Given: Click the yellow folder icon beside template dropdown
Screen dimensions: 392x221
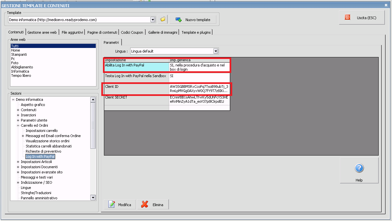Looking at the screenshot, I should click(162, 19).
